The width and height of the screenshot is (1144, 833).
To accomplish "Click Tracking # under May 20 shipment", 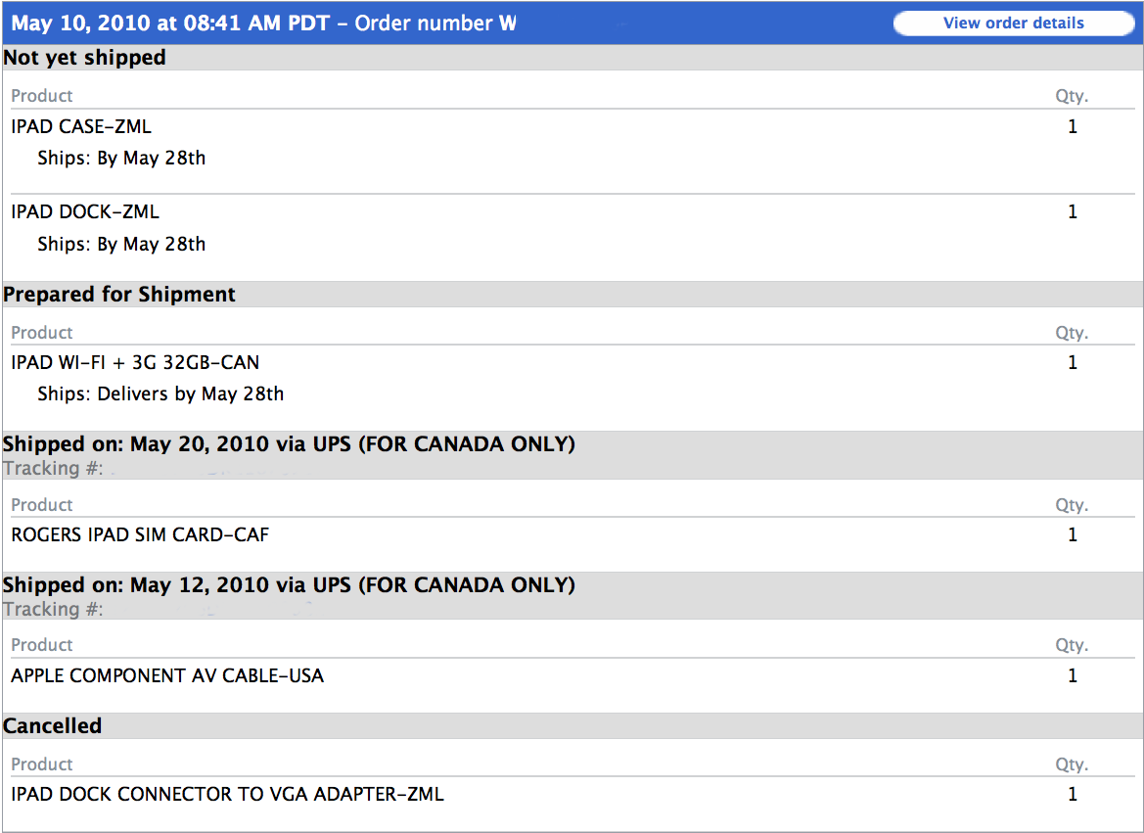I will (53, 469).
